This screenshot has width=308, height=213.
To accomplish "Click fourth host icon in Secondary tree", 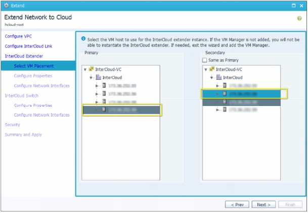I will tap(225, 110).
